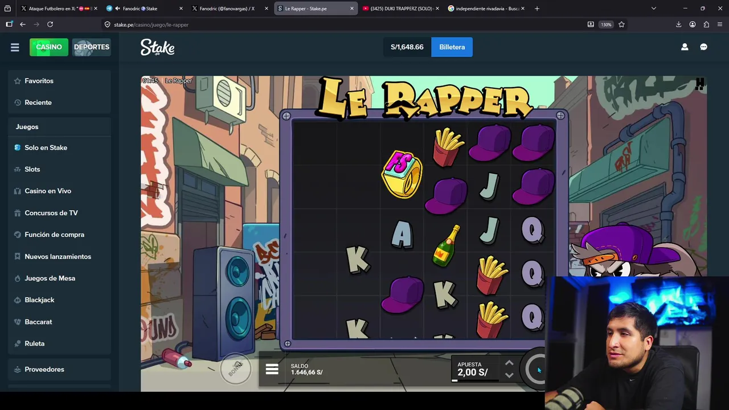View site info lock icon in address bar

pos(107,24)
